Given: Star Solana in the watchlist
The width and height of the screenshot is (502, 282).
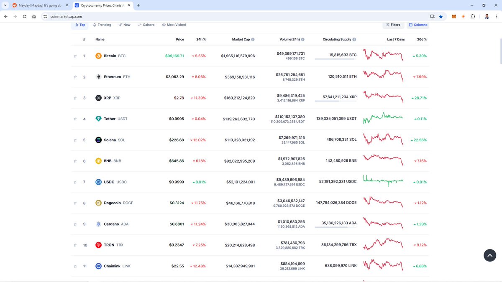Looking at the screenshot, I should click(75, 140).
